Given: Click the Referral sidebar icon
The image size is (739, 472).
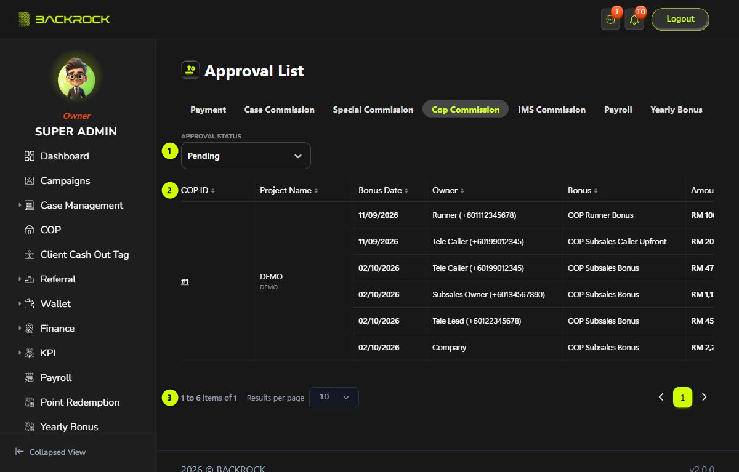Looking at the screenshot, I should [x=30, y=279].
